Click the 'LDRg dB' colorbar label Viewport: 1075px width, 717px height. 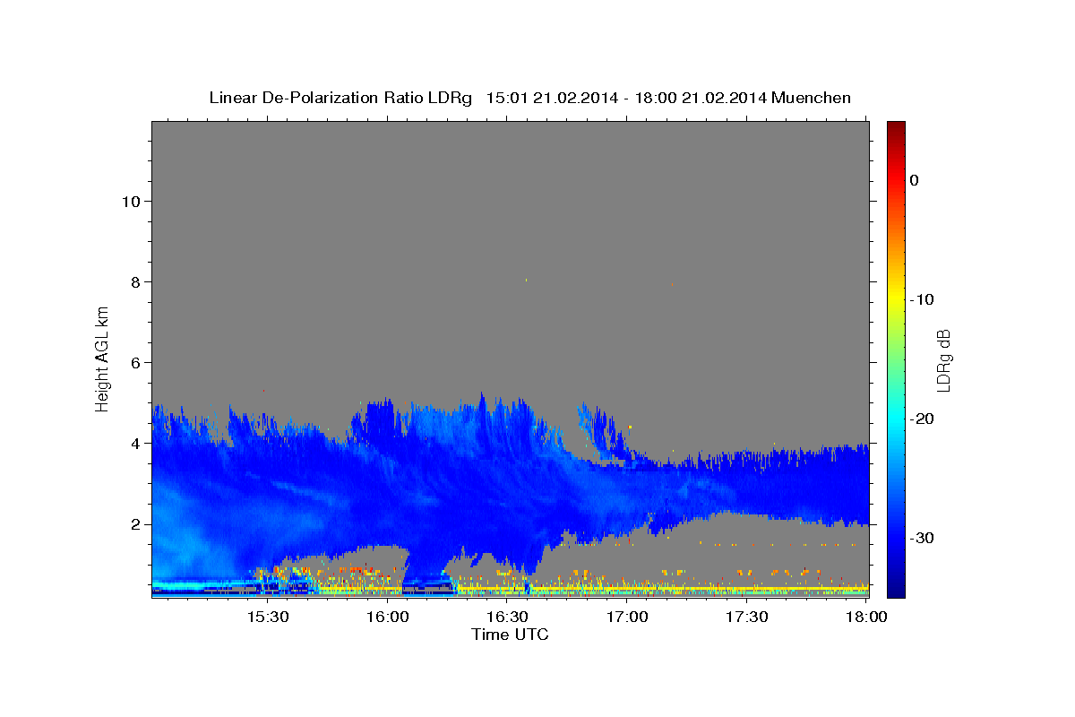pyautogui.click(x=942, y=359)
